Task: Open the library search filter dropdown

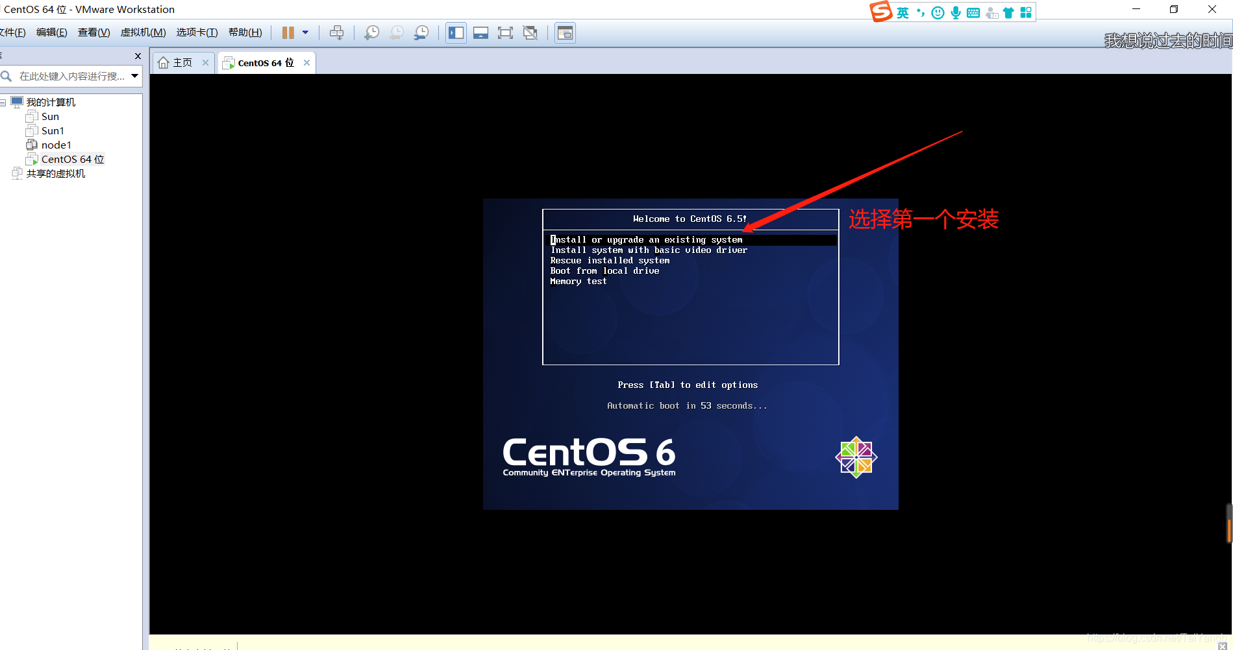Action: (x=134, y=77)
